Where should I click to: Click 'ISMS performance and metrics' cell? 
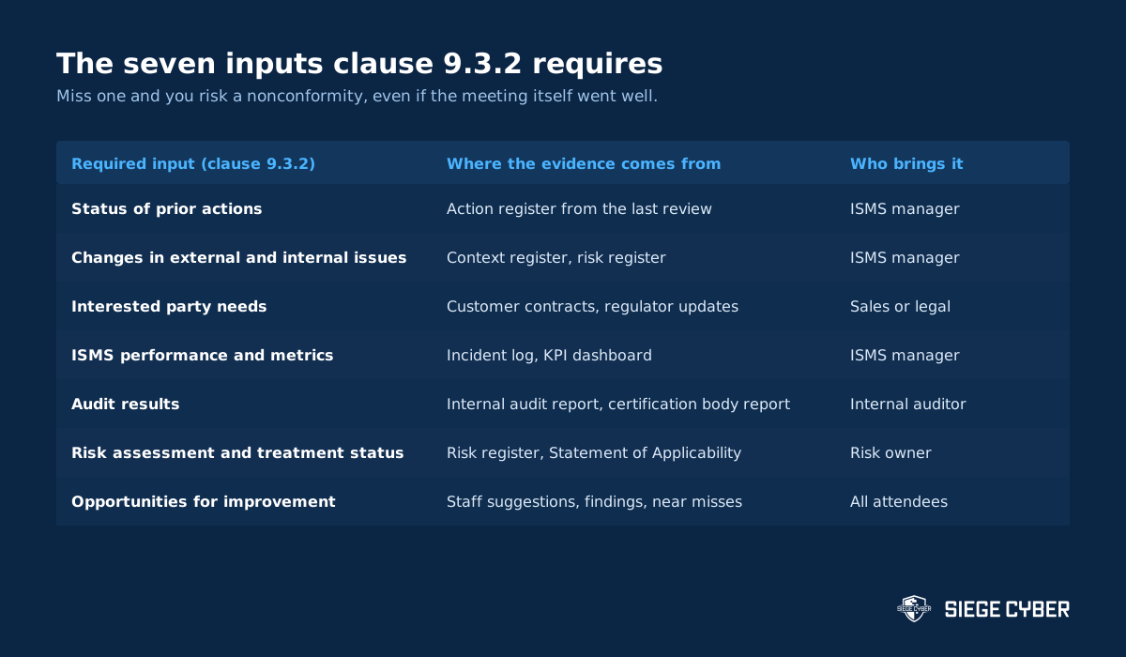(x=203, y=355)
